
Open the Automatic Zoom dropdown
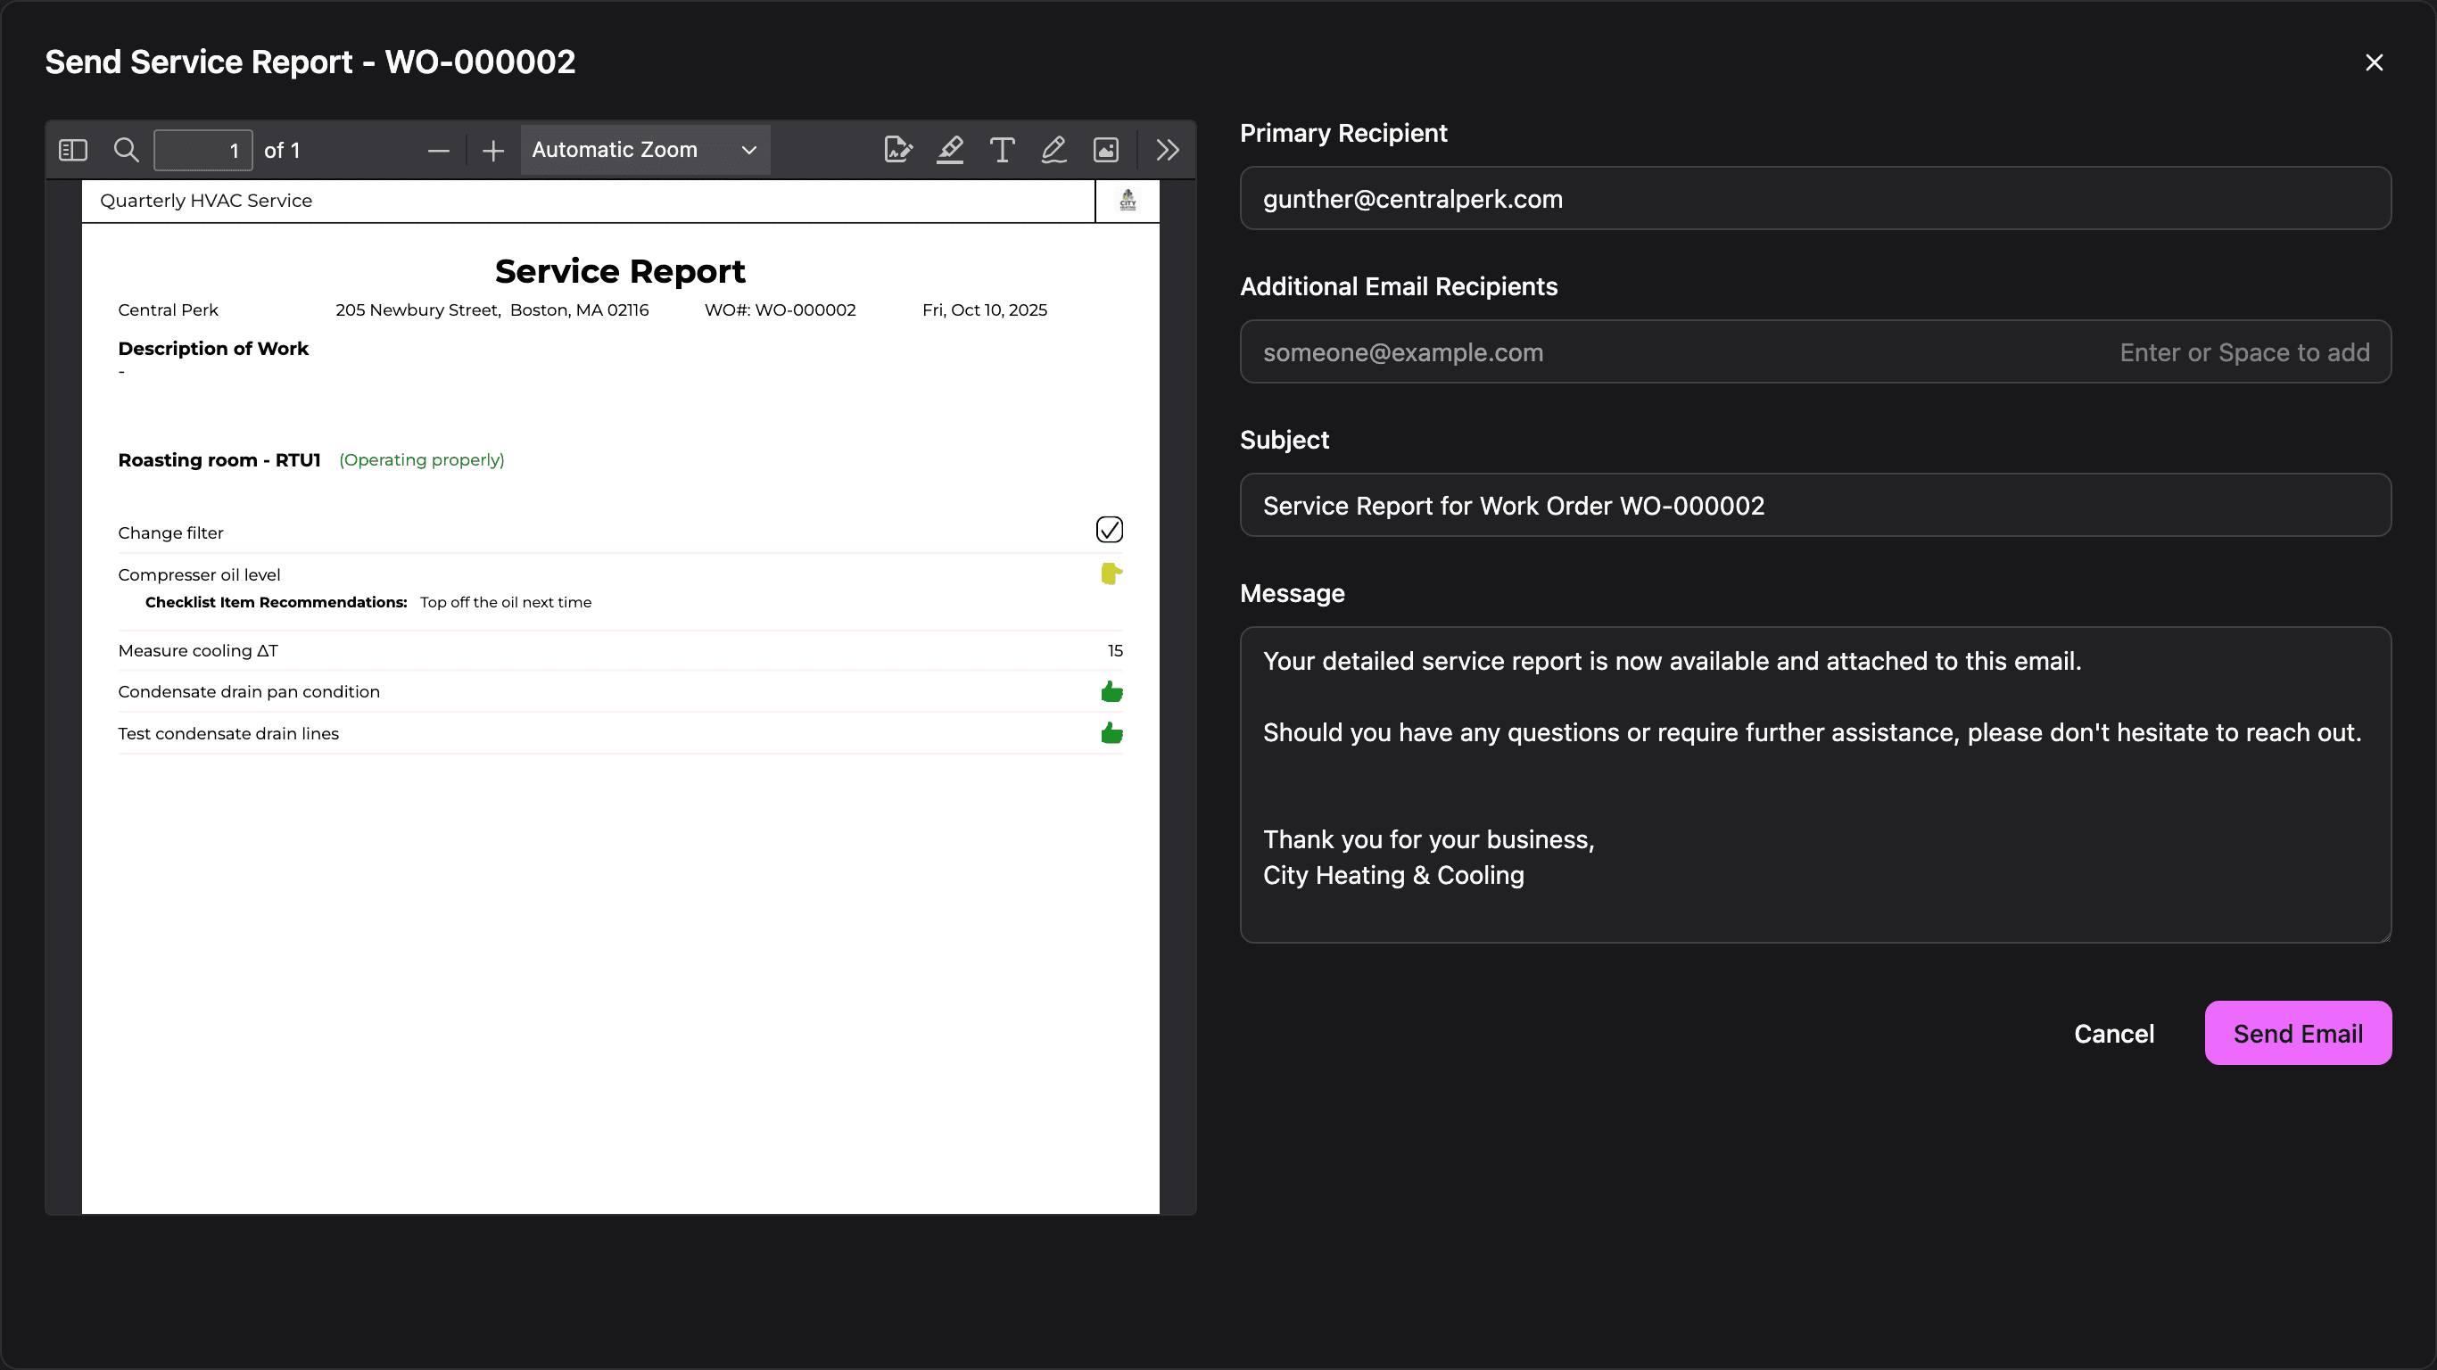tap(645, 151)
